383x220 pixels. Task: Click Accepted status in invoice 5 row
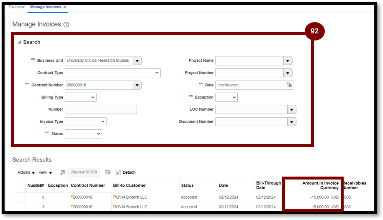pos(189,207)
